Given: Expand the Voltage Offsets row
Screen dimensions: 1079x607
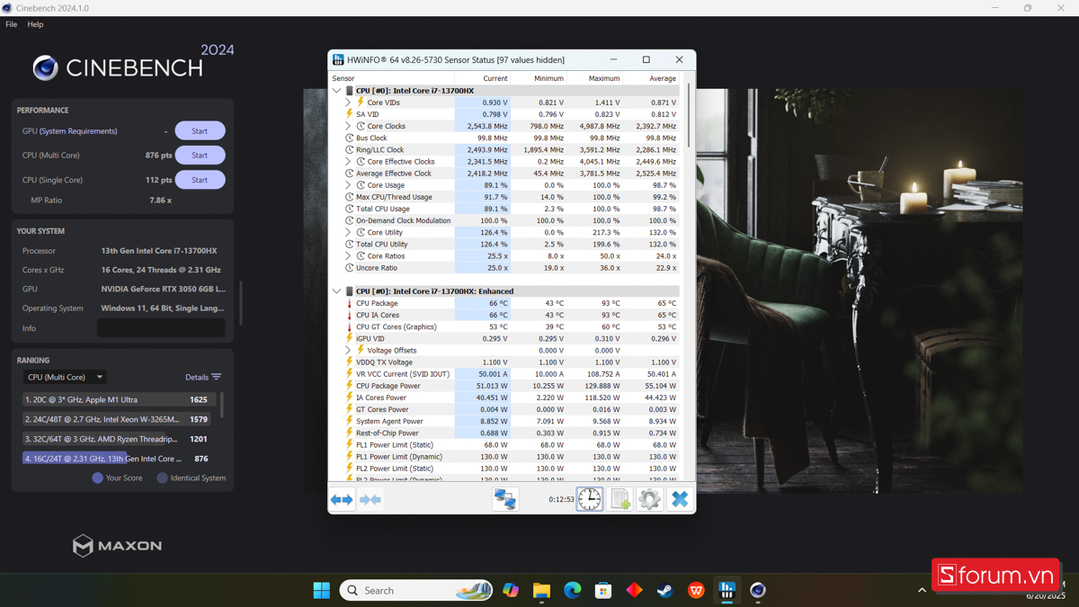Looking at the screenshot, I should (x=348, y=350).
